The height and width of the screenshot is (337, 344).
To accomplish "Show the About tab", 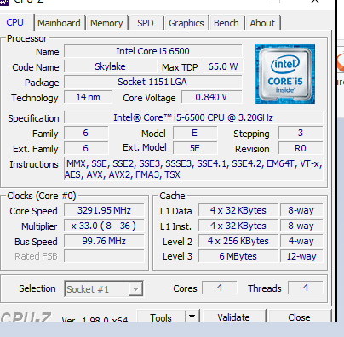I will (x=262, y=23).
